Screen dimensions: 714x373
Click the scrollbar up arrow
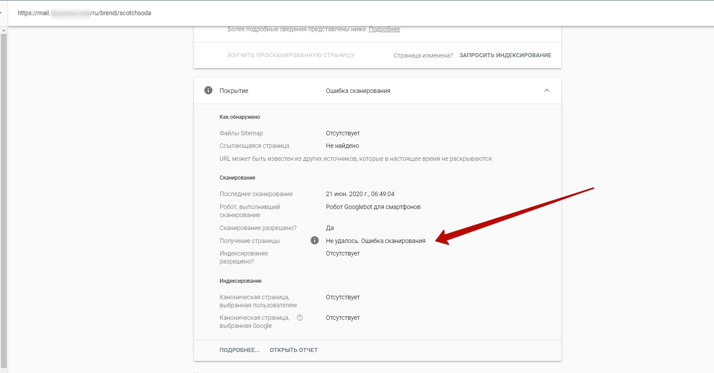point(4,30)
